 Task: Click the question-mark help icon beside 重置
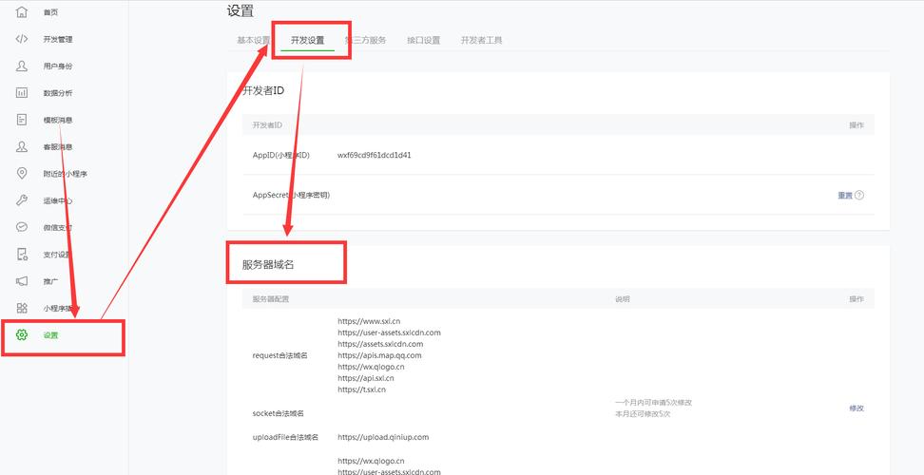point(859,196)
